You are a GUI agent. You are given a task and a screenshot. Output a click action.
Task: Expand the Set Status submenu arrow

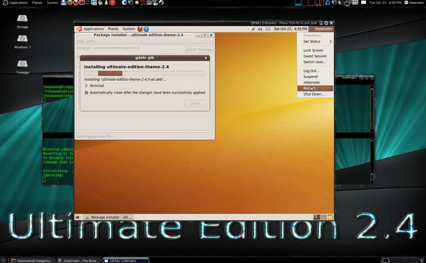click(330, 42)
